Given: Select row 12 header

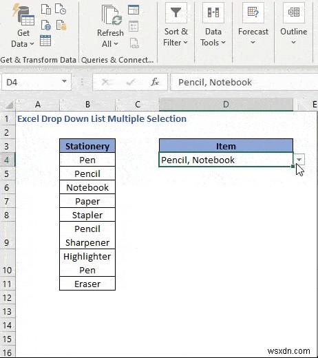Looking at the screenshot, I should point(7,297).
